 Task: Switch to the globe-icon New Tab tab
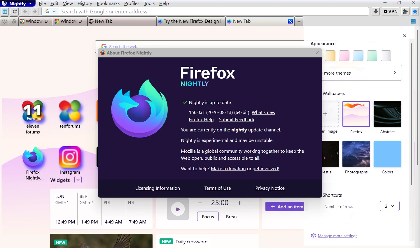pyautogui.click(x=122, y=21)
